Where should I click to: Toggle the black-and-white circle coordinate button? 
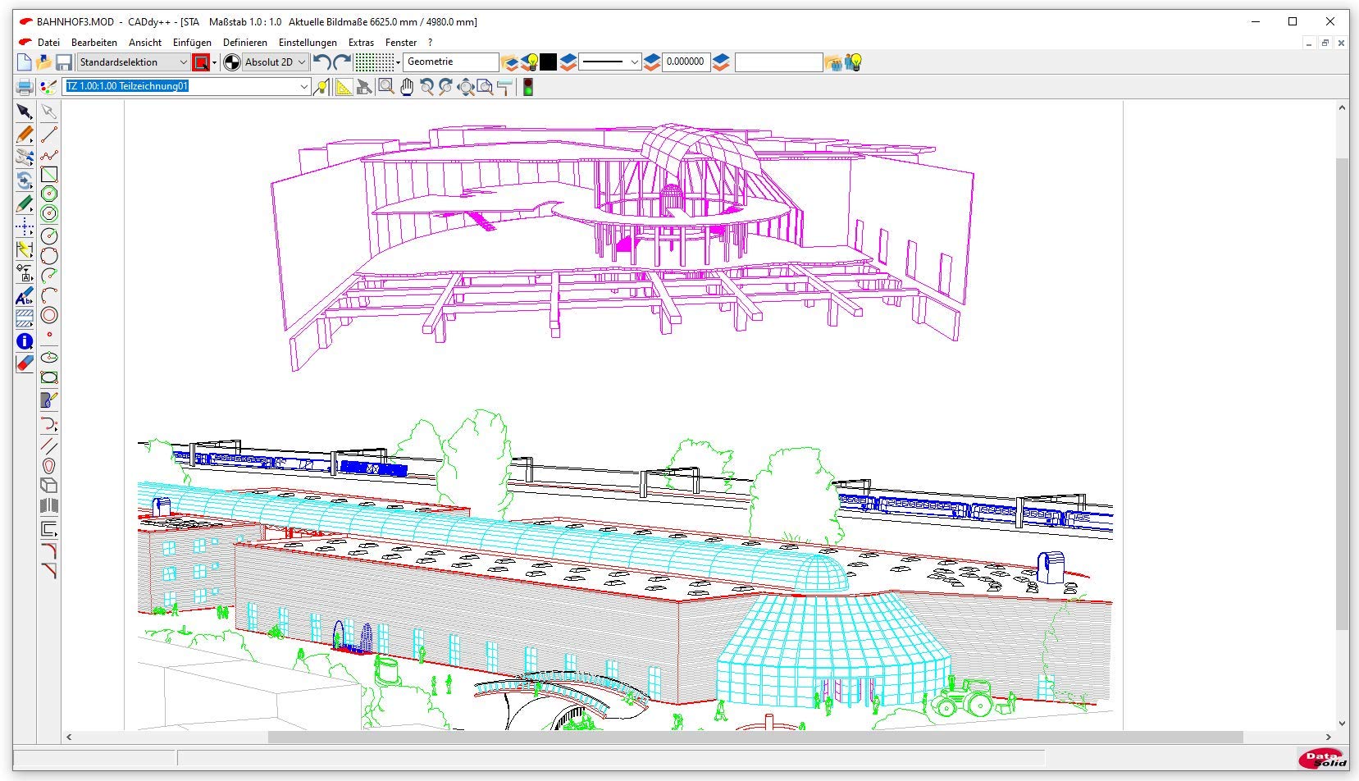click(x=232, y=62)
